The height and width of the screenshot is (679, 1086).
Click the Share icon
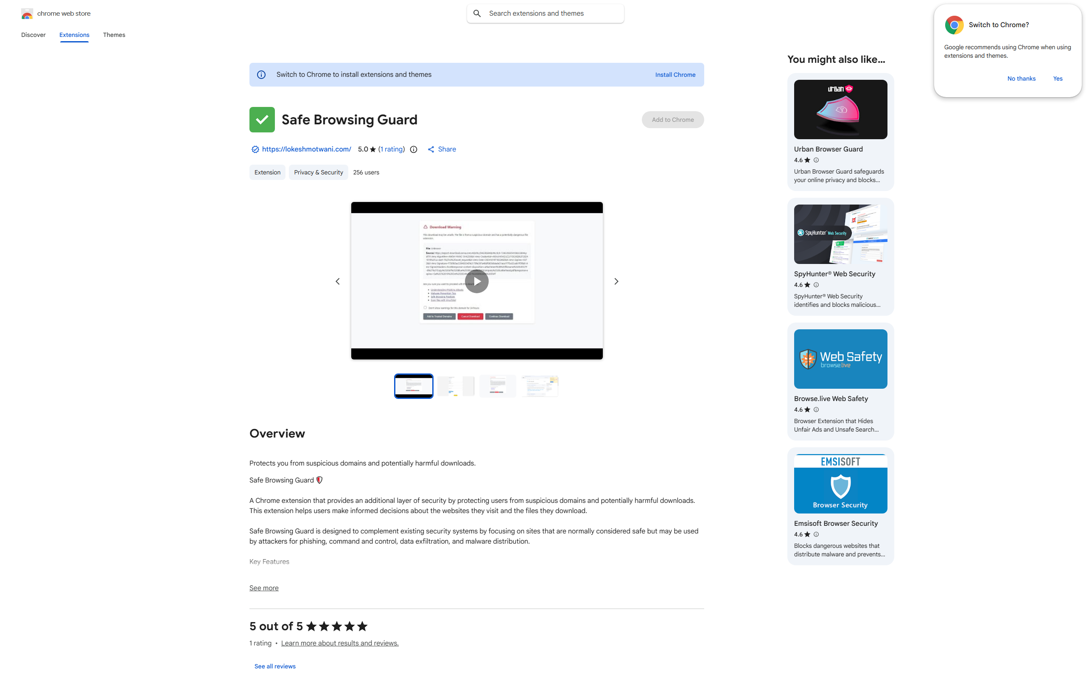click(431, 149)
